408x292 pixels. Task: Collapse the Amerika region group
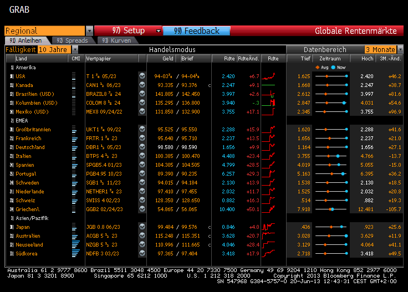12,68
